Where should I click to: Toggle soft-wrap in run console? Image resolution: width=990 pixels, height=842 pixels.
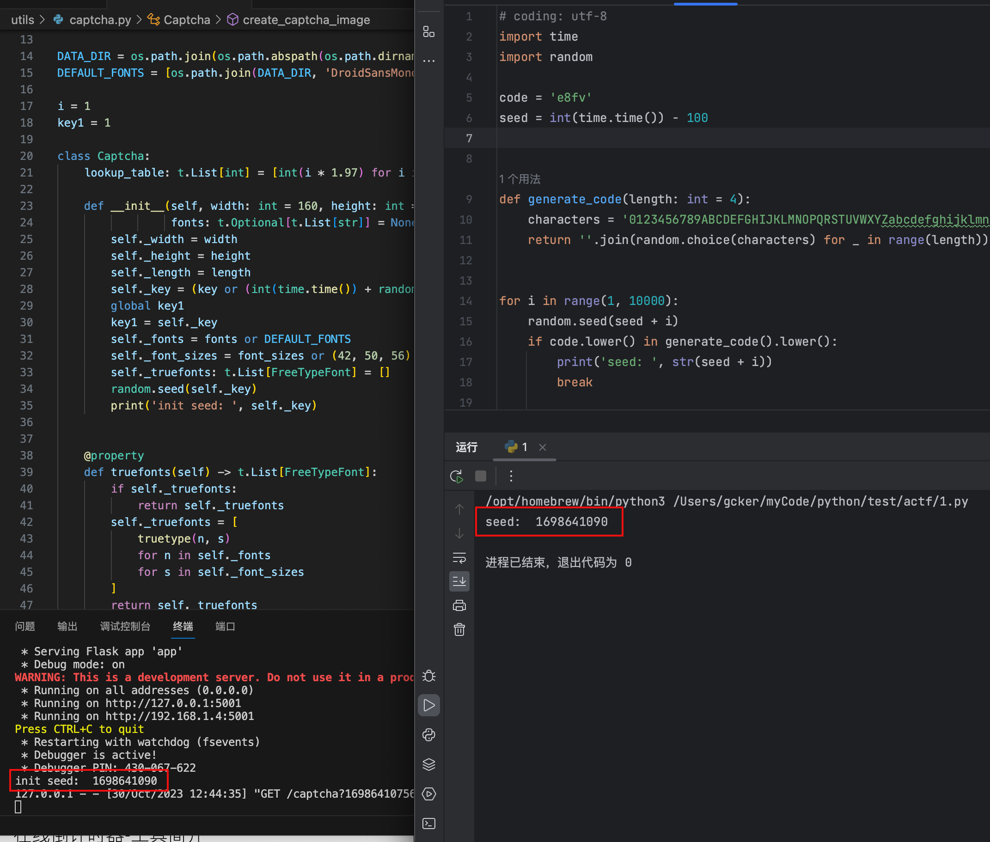(x=459, y=557)
